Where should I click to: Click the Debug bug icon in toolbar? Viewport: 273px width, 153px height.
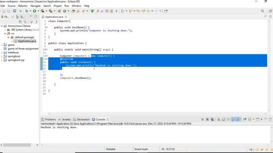[x=26, y=11]
